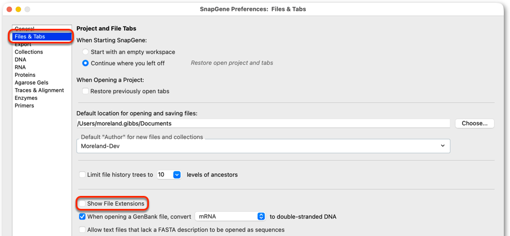Image resolution: width=510 pixels, height=236 pixels.
Task: Switch to DNA preferences
Action: pyautogui.click(x=20, y=60)
